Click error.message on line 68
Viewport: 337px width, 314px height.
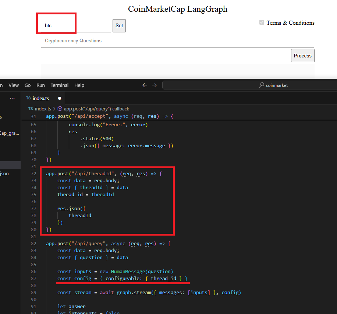[x=146, y=146]
